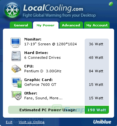Click the 48 Watt value
Screen dimensions: 117x126
(x=96, y=58)
